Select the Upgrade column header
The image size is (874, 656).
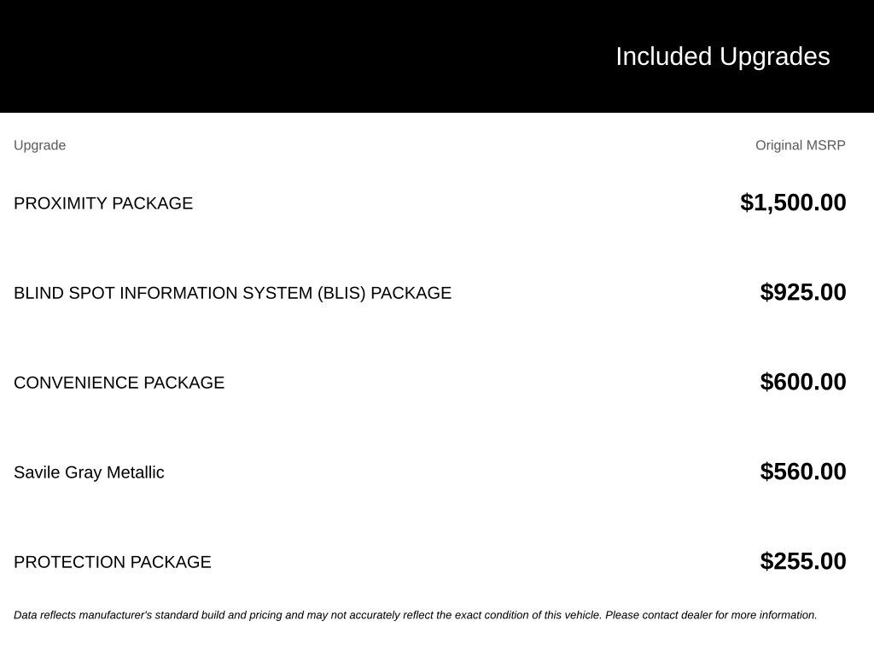pyautogui.click(x=39, y=145)
